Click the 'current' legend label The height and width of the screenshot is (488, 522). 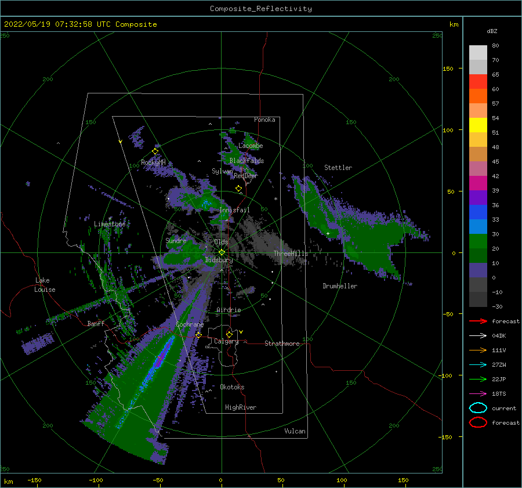click(504, 409)
